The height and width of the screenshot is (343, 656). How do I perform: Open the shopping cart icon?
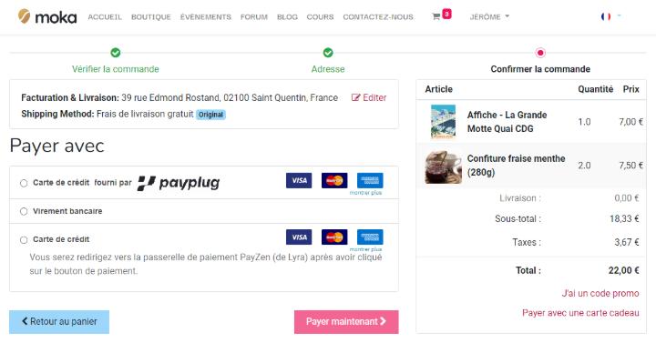point(436,16)
